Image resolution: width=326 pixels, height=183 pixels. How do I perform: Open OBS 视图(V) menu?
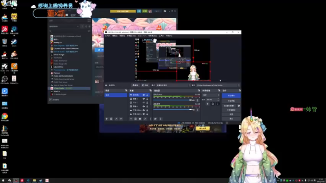pyautogui.click(x=122, y=36)
